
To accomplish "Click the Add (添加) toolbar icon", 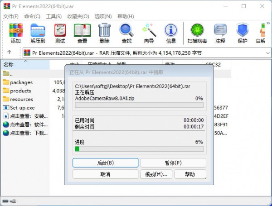I will (x=16, y=30).
